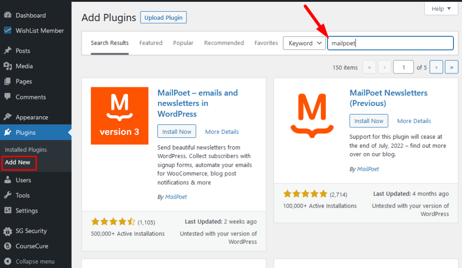Click the 150 items count text
This screenshot has height=268, width=462.
pos(345,68)
